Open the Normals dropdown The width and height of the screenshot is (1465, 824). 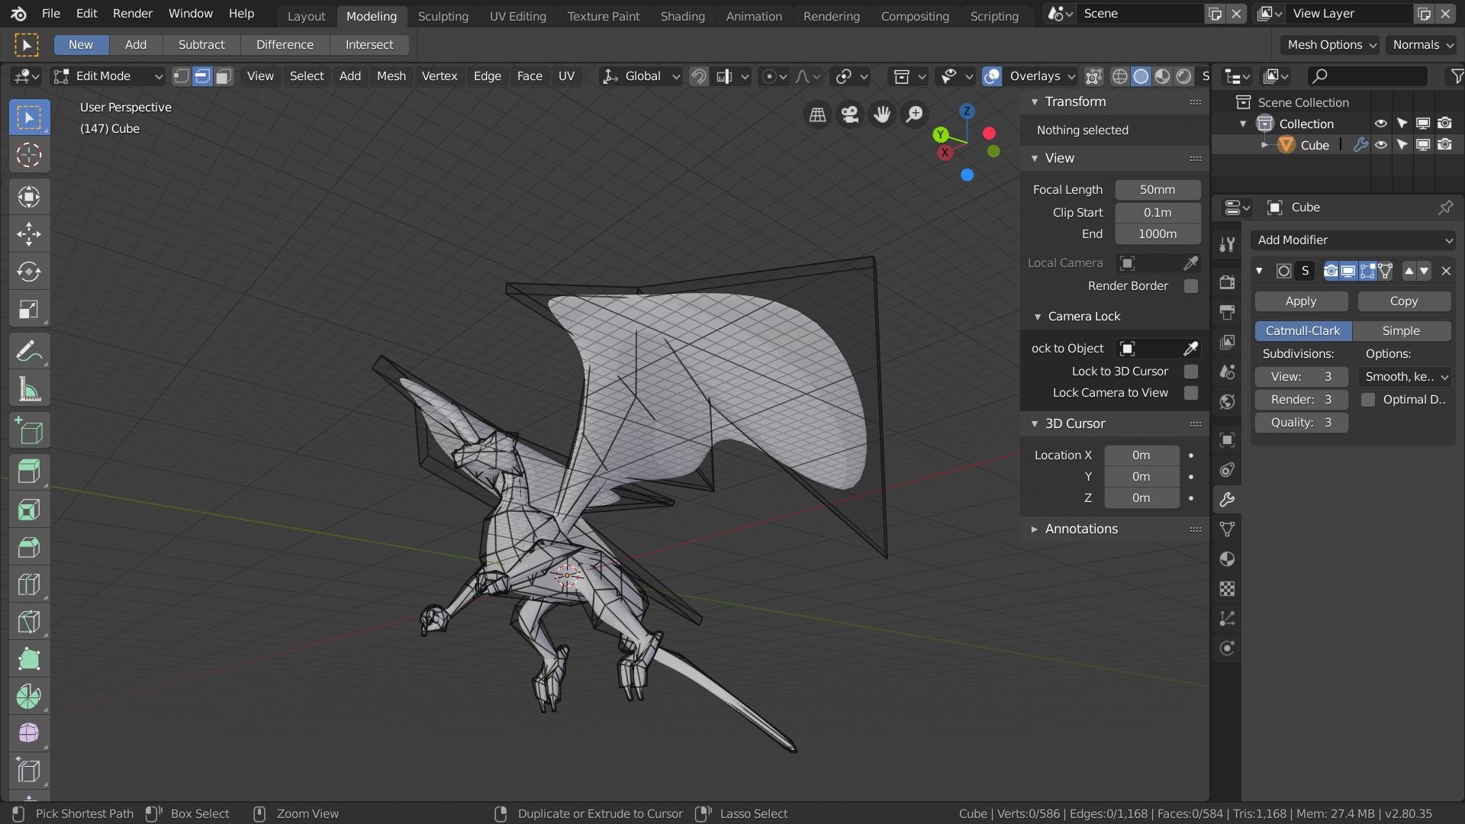pyautogui.click(x=1422, y=45)
